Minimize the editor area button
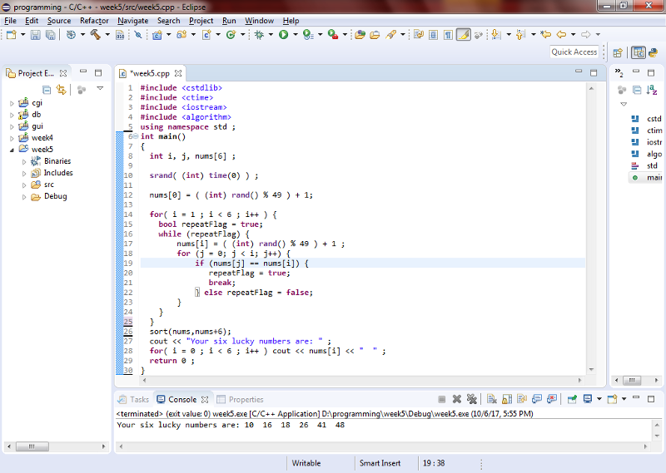Screen dimensions: 666x473 (x=579, y=71)
